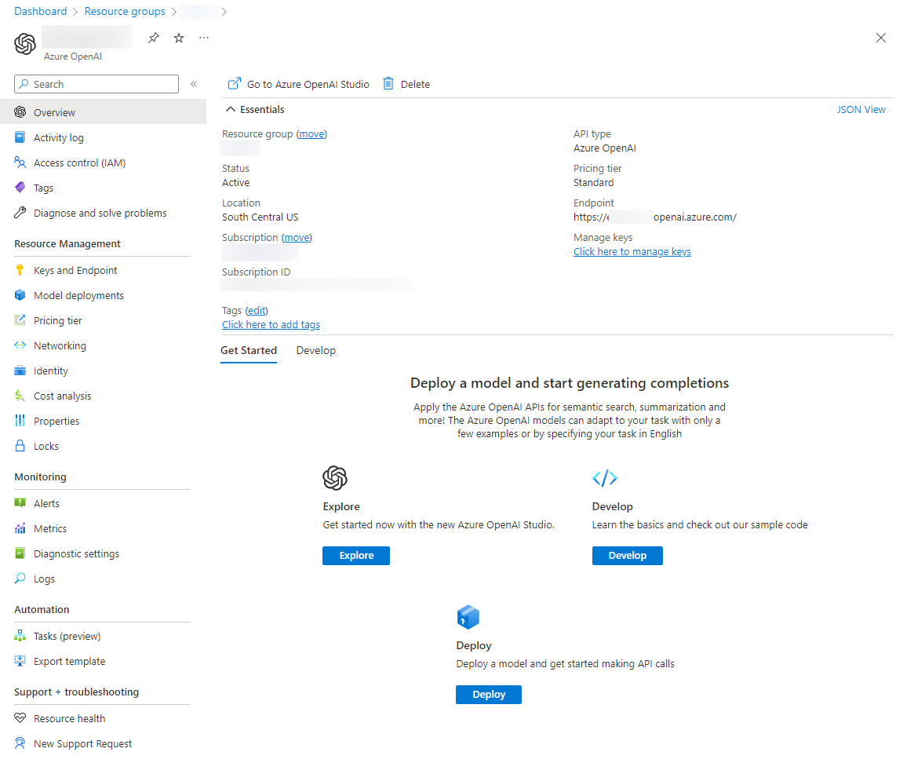Open Access control (IAM)
Image resolution: width=903 pixels, height=763 pixels.
click(79, 163)
